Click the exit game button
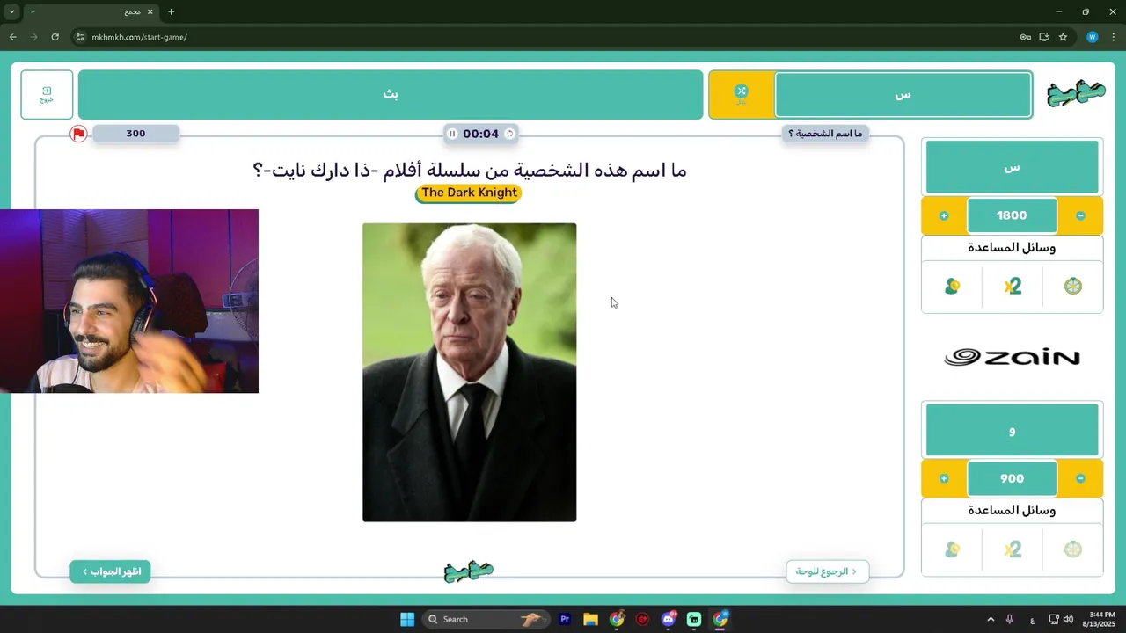This screenshot has width=1126, height=633. [x=47, y=94]
